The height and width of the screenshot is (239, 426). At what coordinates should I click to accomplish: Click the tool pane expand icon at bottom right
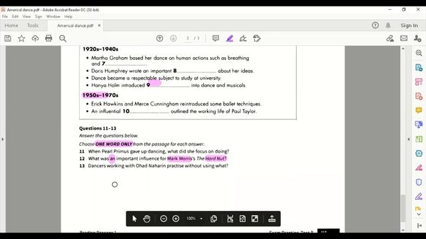tap(419, 226)
